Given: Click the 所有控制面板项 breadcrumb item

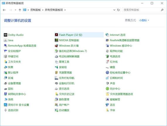Looking at the screenshot, I should point(54,10).
